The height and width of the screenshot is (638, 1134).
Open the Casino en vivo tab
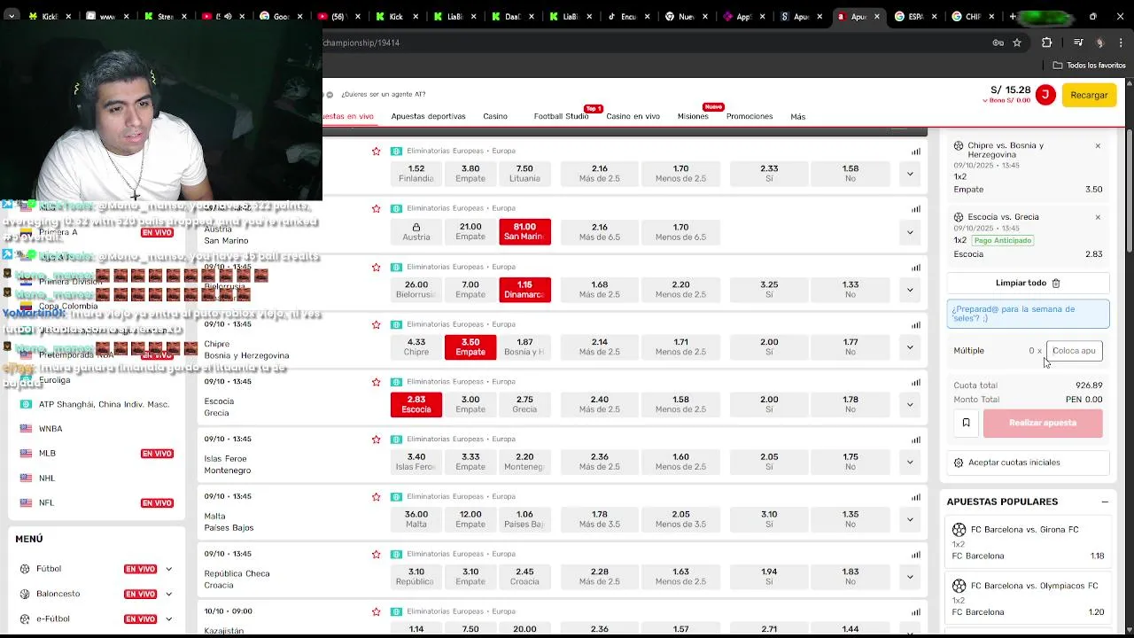click(633, 116)
